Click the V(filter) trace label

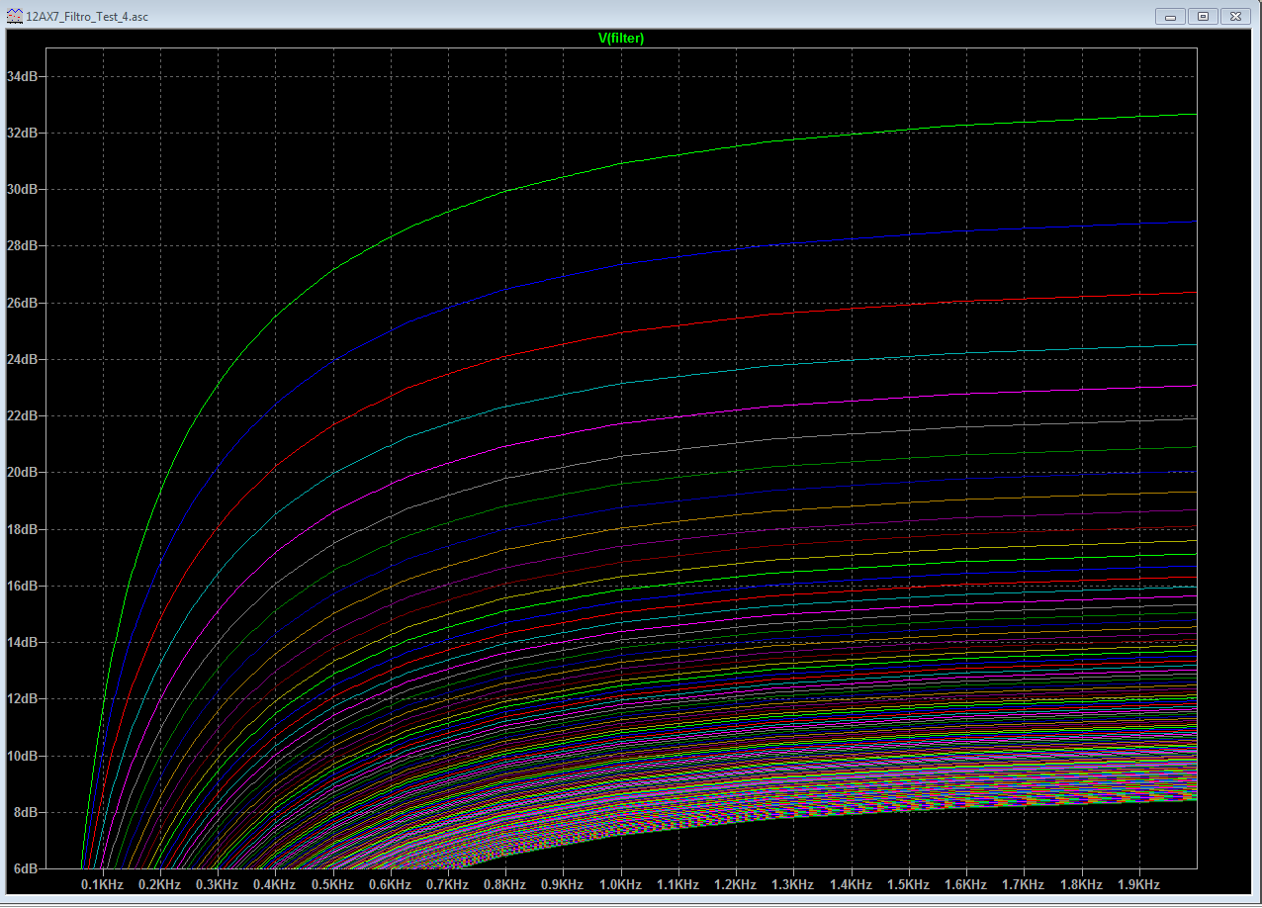[x=621, y=38]
